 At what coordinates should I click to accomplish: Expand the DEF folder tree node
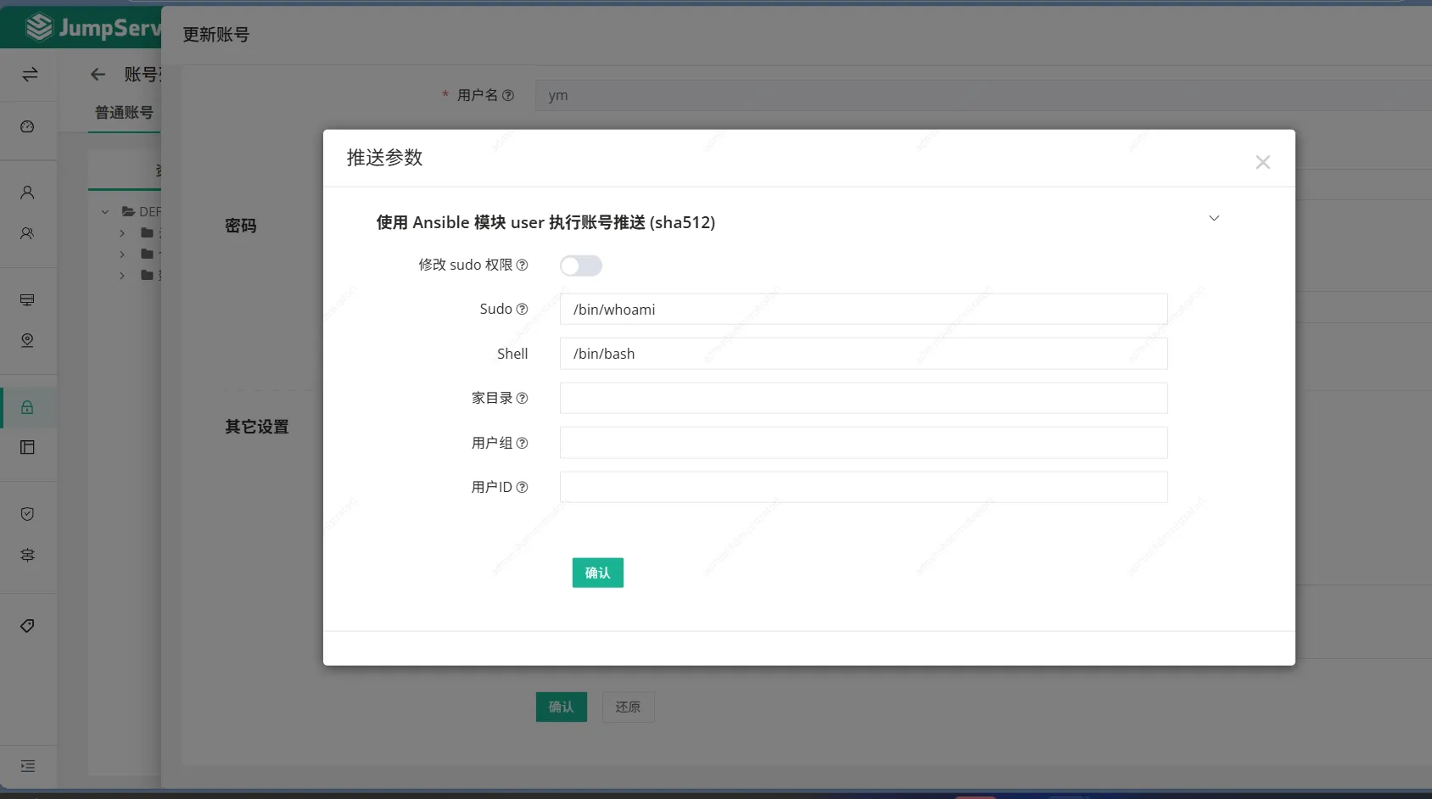[105, 212]
